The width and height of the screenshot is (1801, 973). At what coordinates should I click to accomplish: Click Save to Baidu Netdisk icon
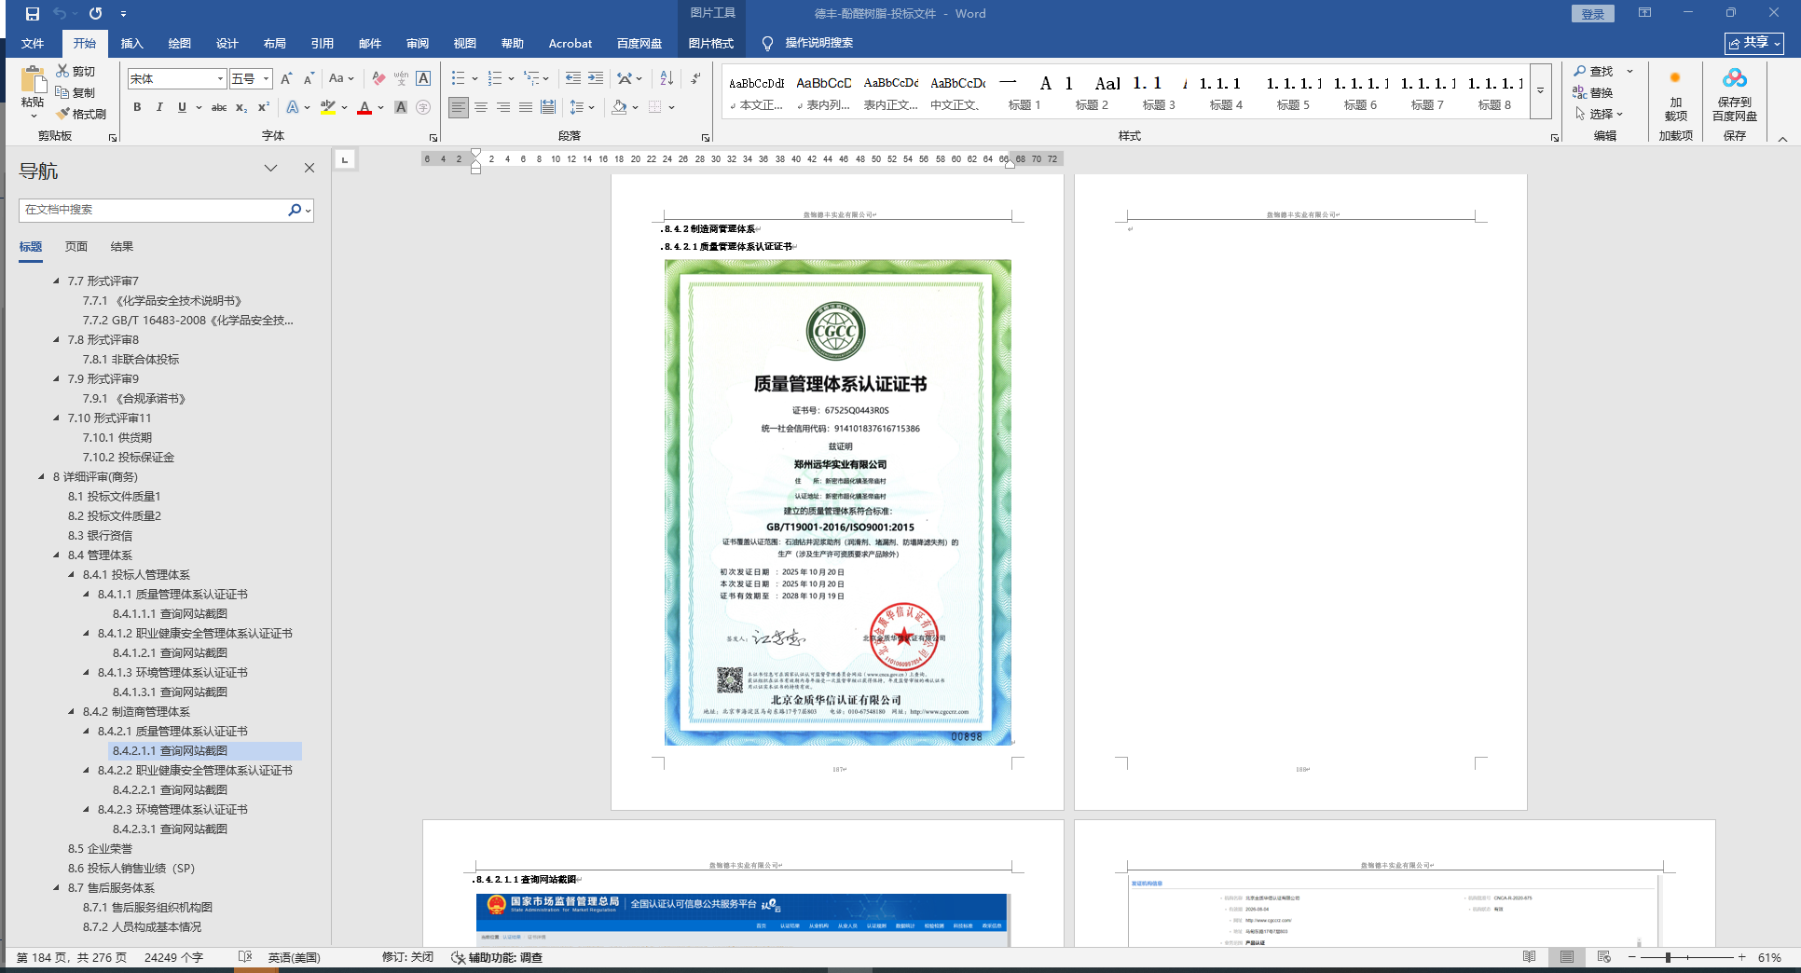(1734, 95)
